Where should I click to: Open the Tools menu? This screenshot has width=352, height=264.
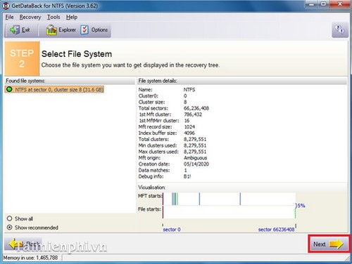pyautogui.click(x=54, y=17)
